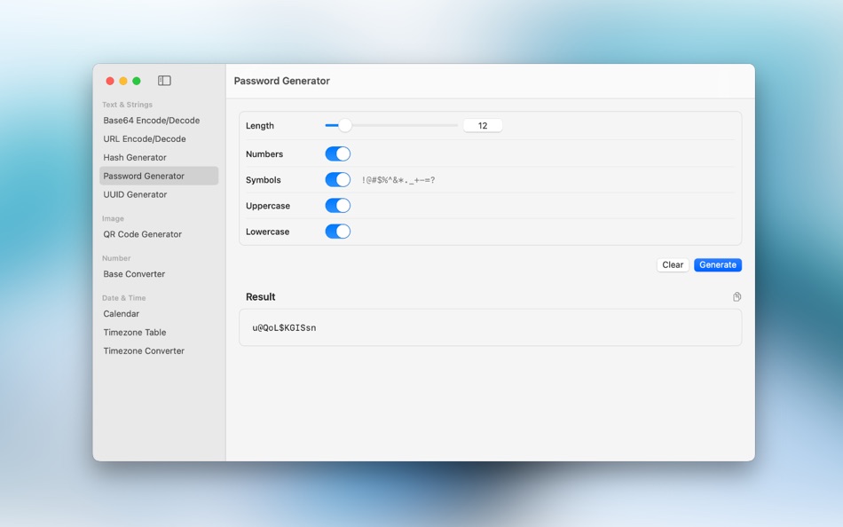Viewport: 843px width, 527px height.
Task: Toggle the sidebar visibility
Action: tap(164, 80)
